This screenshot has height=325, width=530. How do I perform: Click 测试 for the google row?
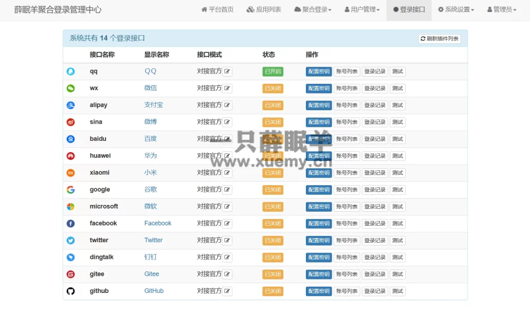pos(397,189)
